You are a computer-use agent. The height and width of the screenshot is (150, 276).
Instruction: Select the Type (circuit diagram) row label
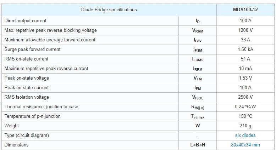tap(27, 135)
